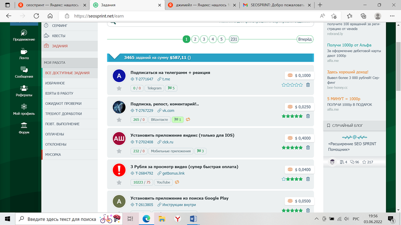Click the address bar URL
This screenshot has width=401, height=225.
pyautogui.click(x=99, y=16)
